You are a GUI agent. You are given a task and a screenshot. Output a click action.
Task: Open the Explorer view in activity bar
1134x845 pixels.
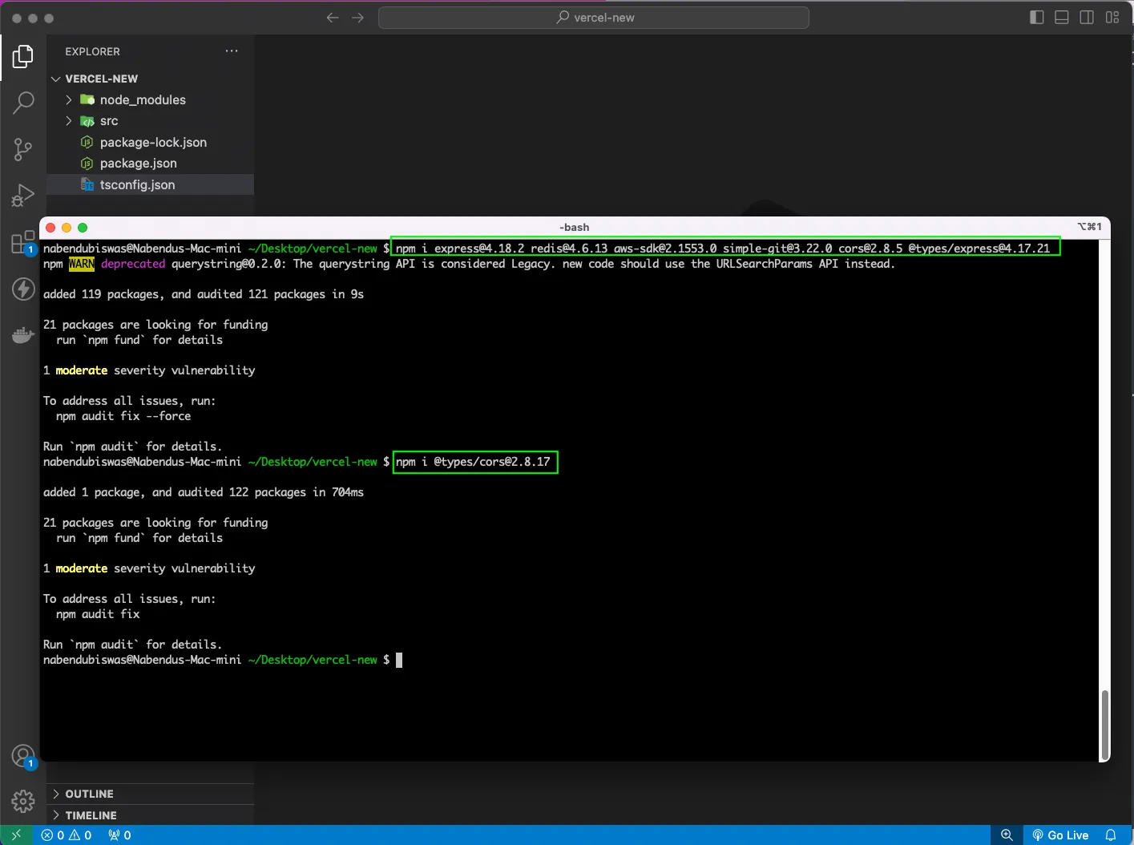point(23,57)
